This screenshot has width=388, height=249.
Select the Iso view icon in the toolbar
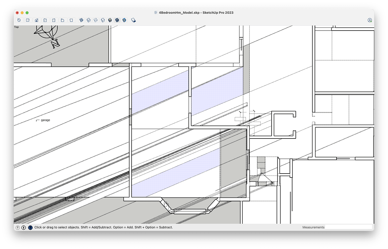(x=19, y=20)
